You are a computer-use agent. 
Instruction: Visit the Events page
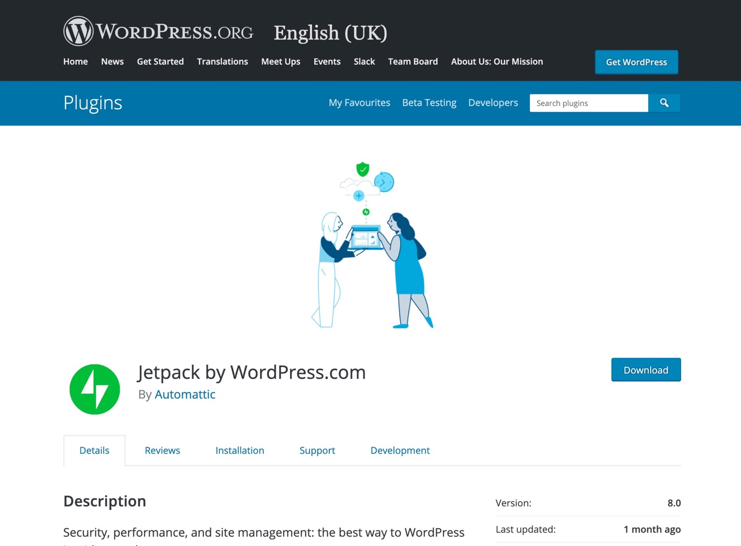(327, 61)
